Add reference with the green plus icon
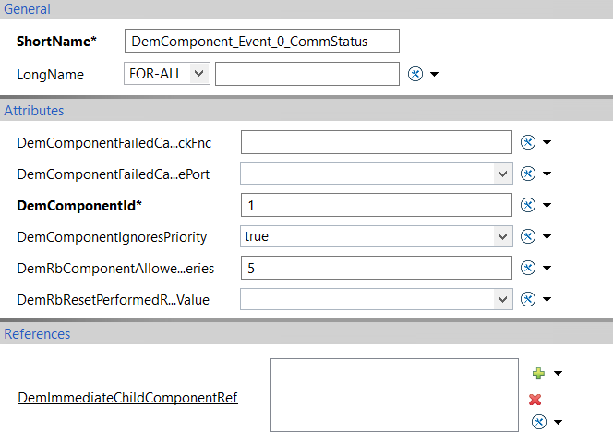 coord(538,373)
